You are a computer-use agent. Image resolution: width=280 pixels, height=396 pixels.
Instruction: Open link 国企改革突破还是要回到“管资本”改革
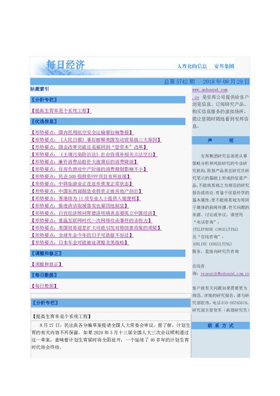[x=89, y=147]
